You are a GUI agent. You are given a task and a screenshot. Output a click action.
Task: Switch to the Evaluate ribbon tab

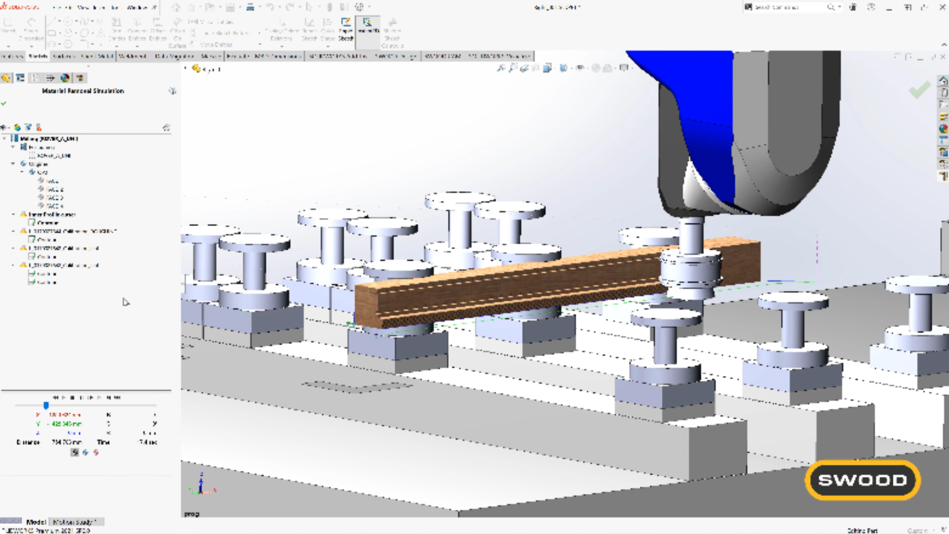pyautogui.click(x=238, y=56)
